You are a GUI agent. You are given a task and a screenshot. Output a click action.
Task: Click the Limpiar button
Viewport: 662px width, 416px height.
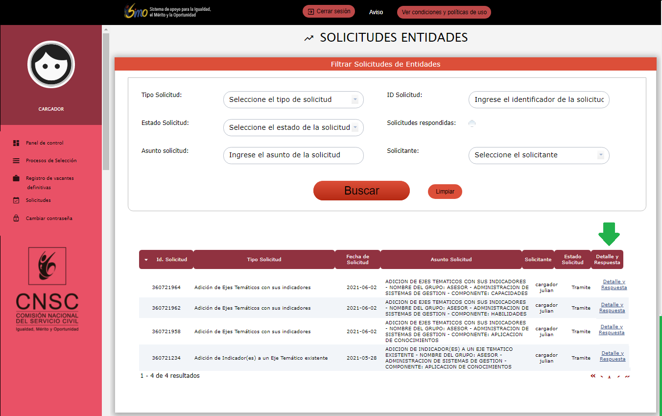coord(445,192)
